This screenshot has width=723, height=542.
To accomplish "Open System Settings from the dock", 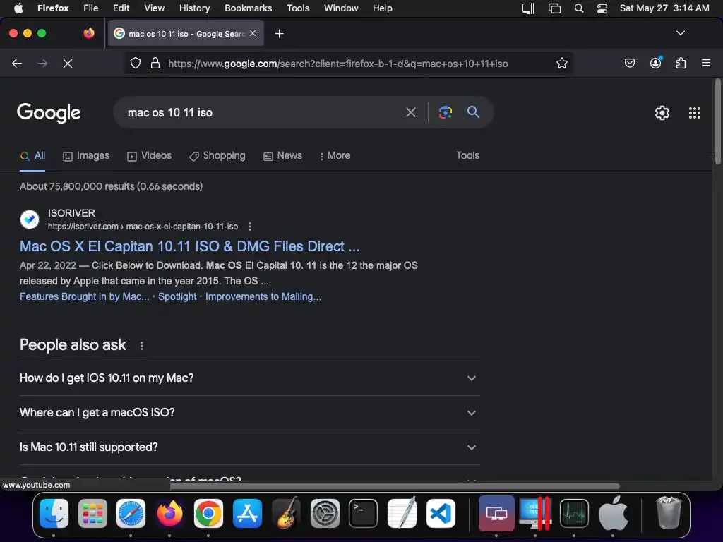I will point(325,514).
